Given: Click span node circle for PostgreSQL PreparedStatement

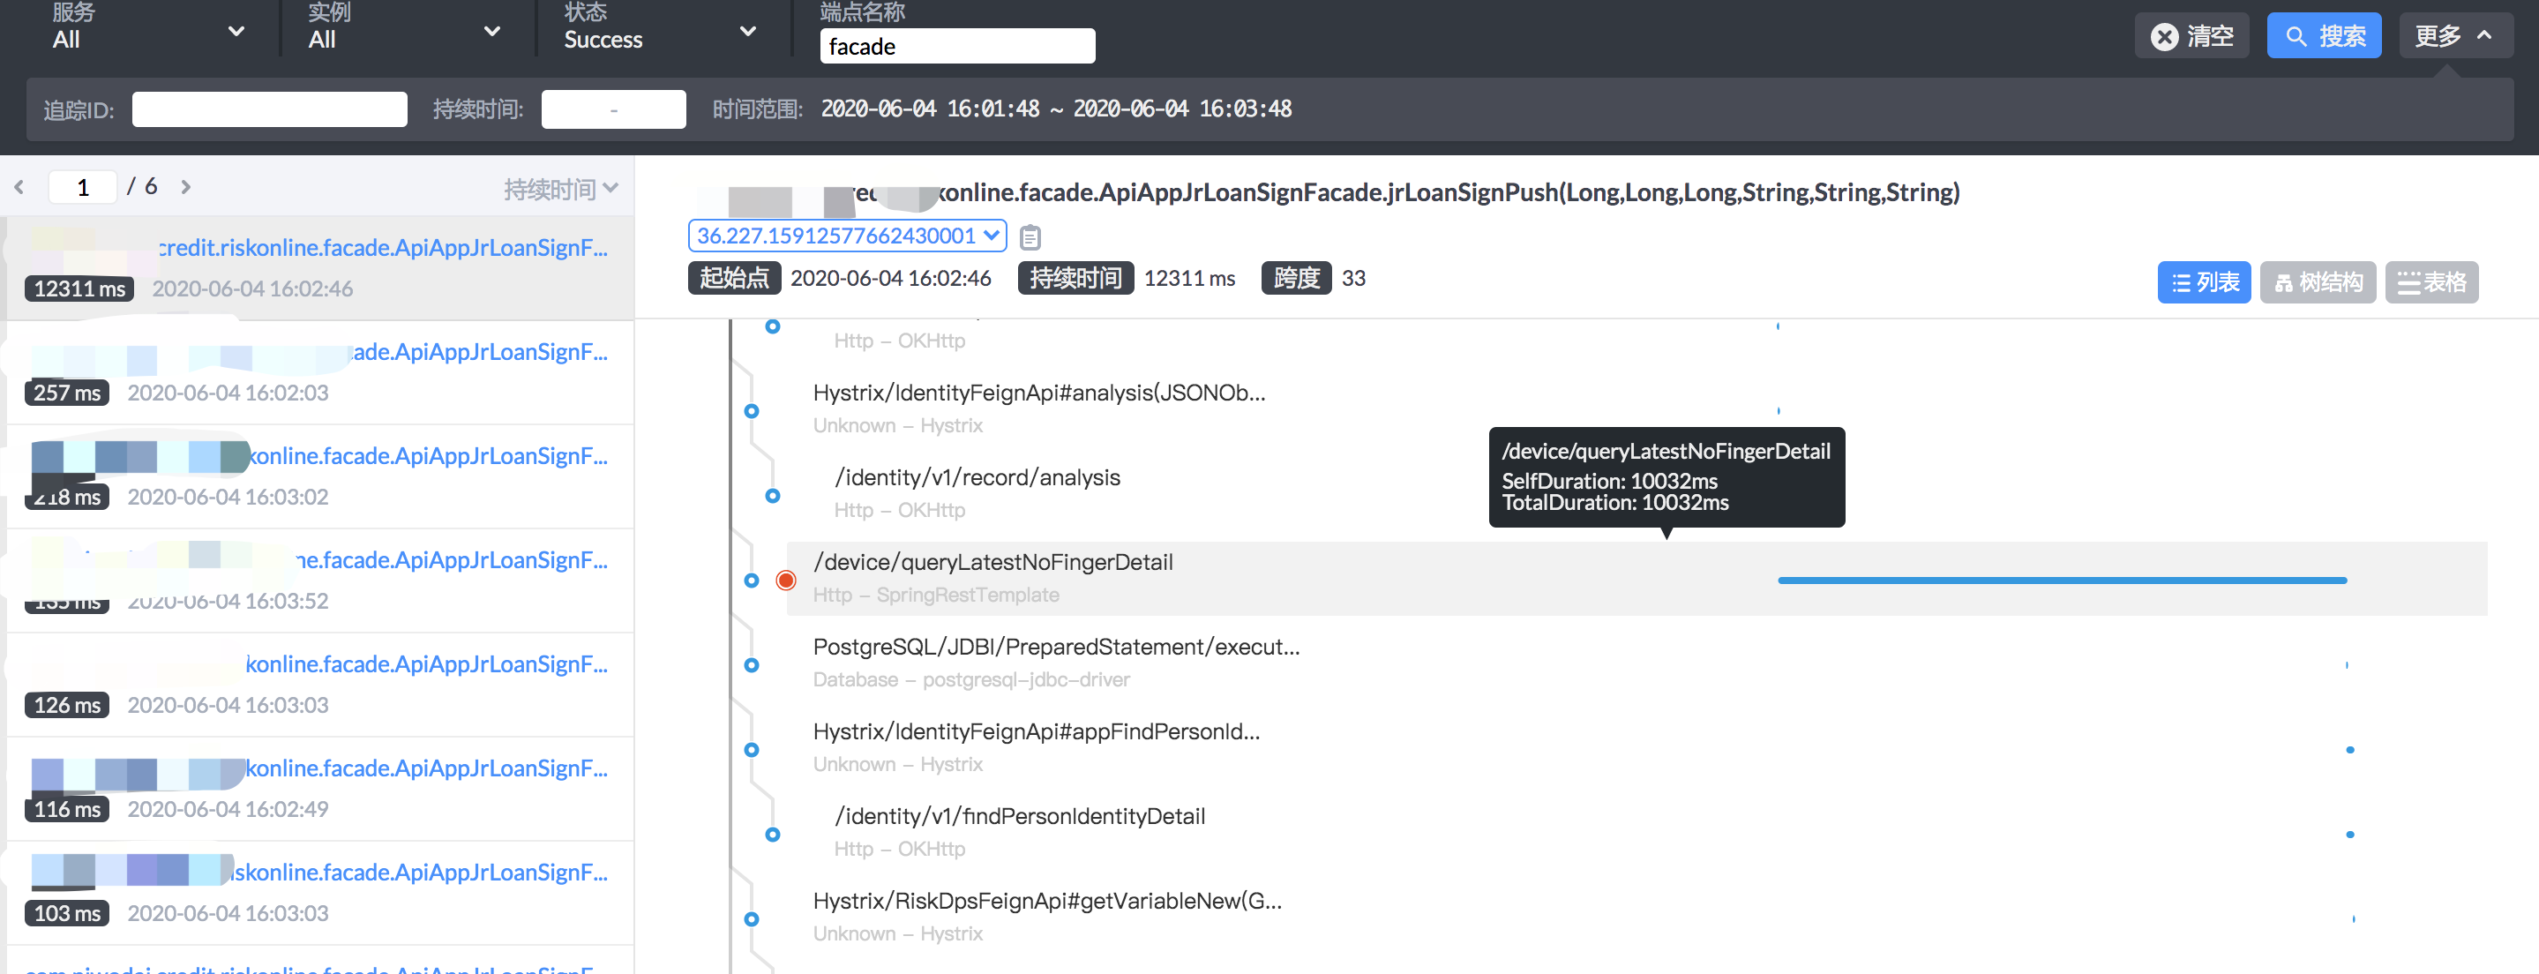Looking at the screenshot, I should (x=751, y=665).
